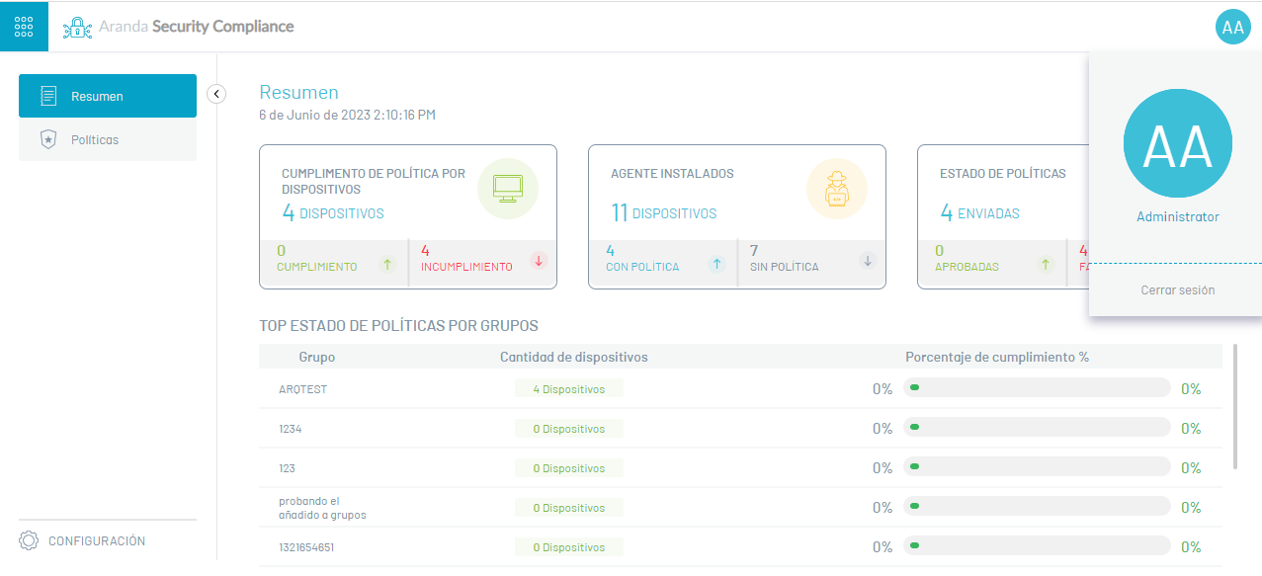Click the vertical scrollbar of groups table
The width and height of the screenshot is (1262, 576).
point(1235,406)
